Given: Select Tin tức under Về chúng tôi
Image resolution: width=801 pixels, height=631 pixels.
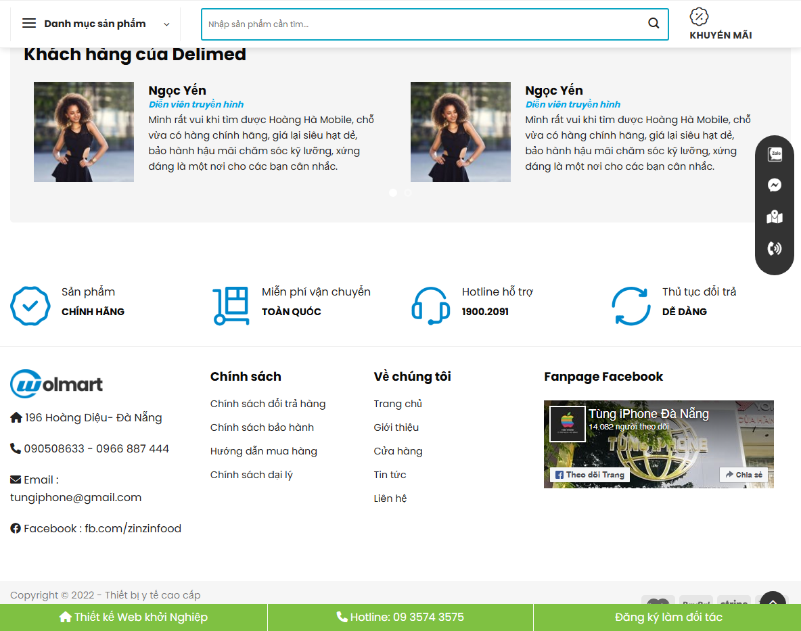Looking at the screenshot, I should [390, 474].
